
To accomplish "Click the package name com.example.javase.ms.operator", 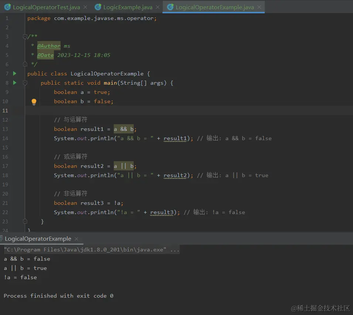I will tap(104, 18).
